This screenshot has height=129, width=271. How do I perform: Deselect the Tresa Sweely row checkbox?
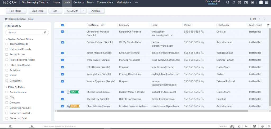[x=62, y=60]
